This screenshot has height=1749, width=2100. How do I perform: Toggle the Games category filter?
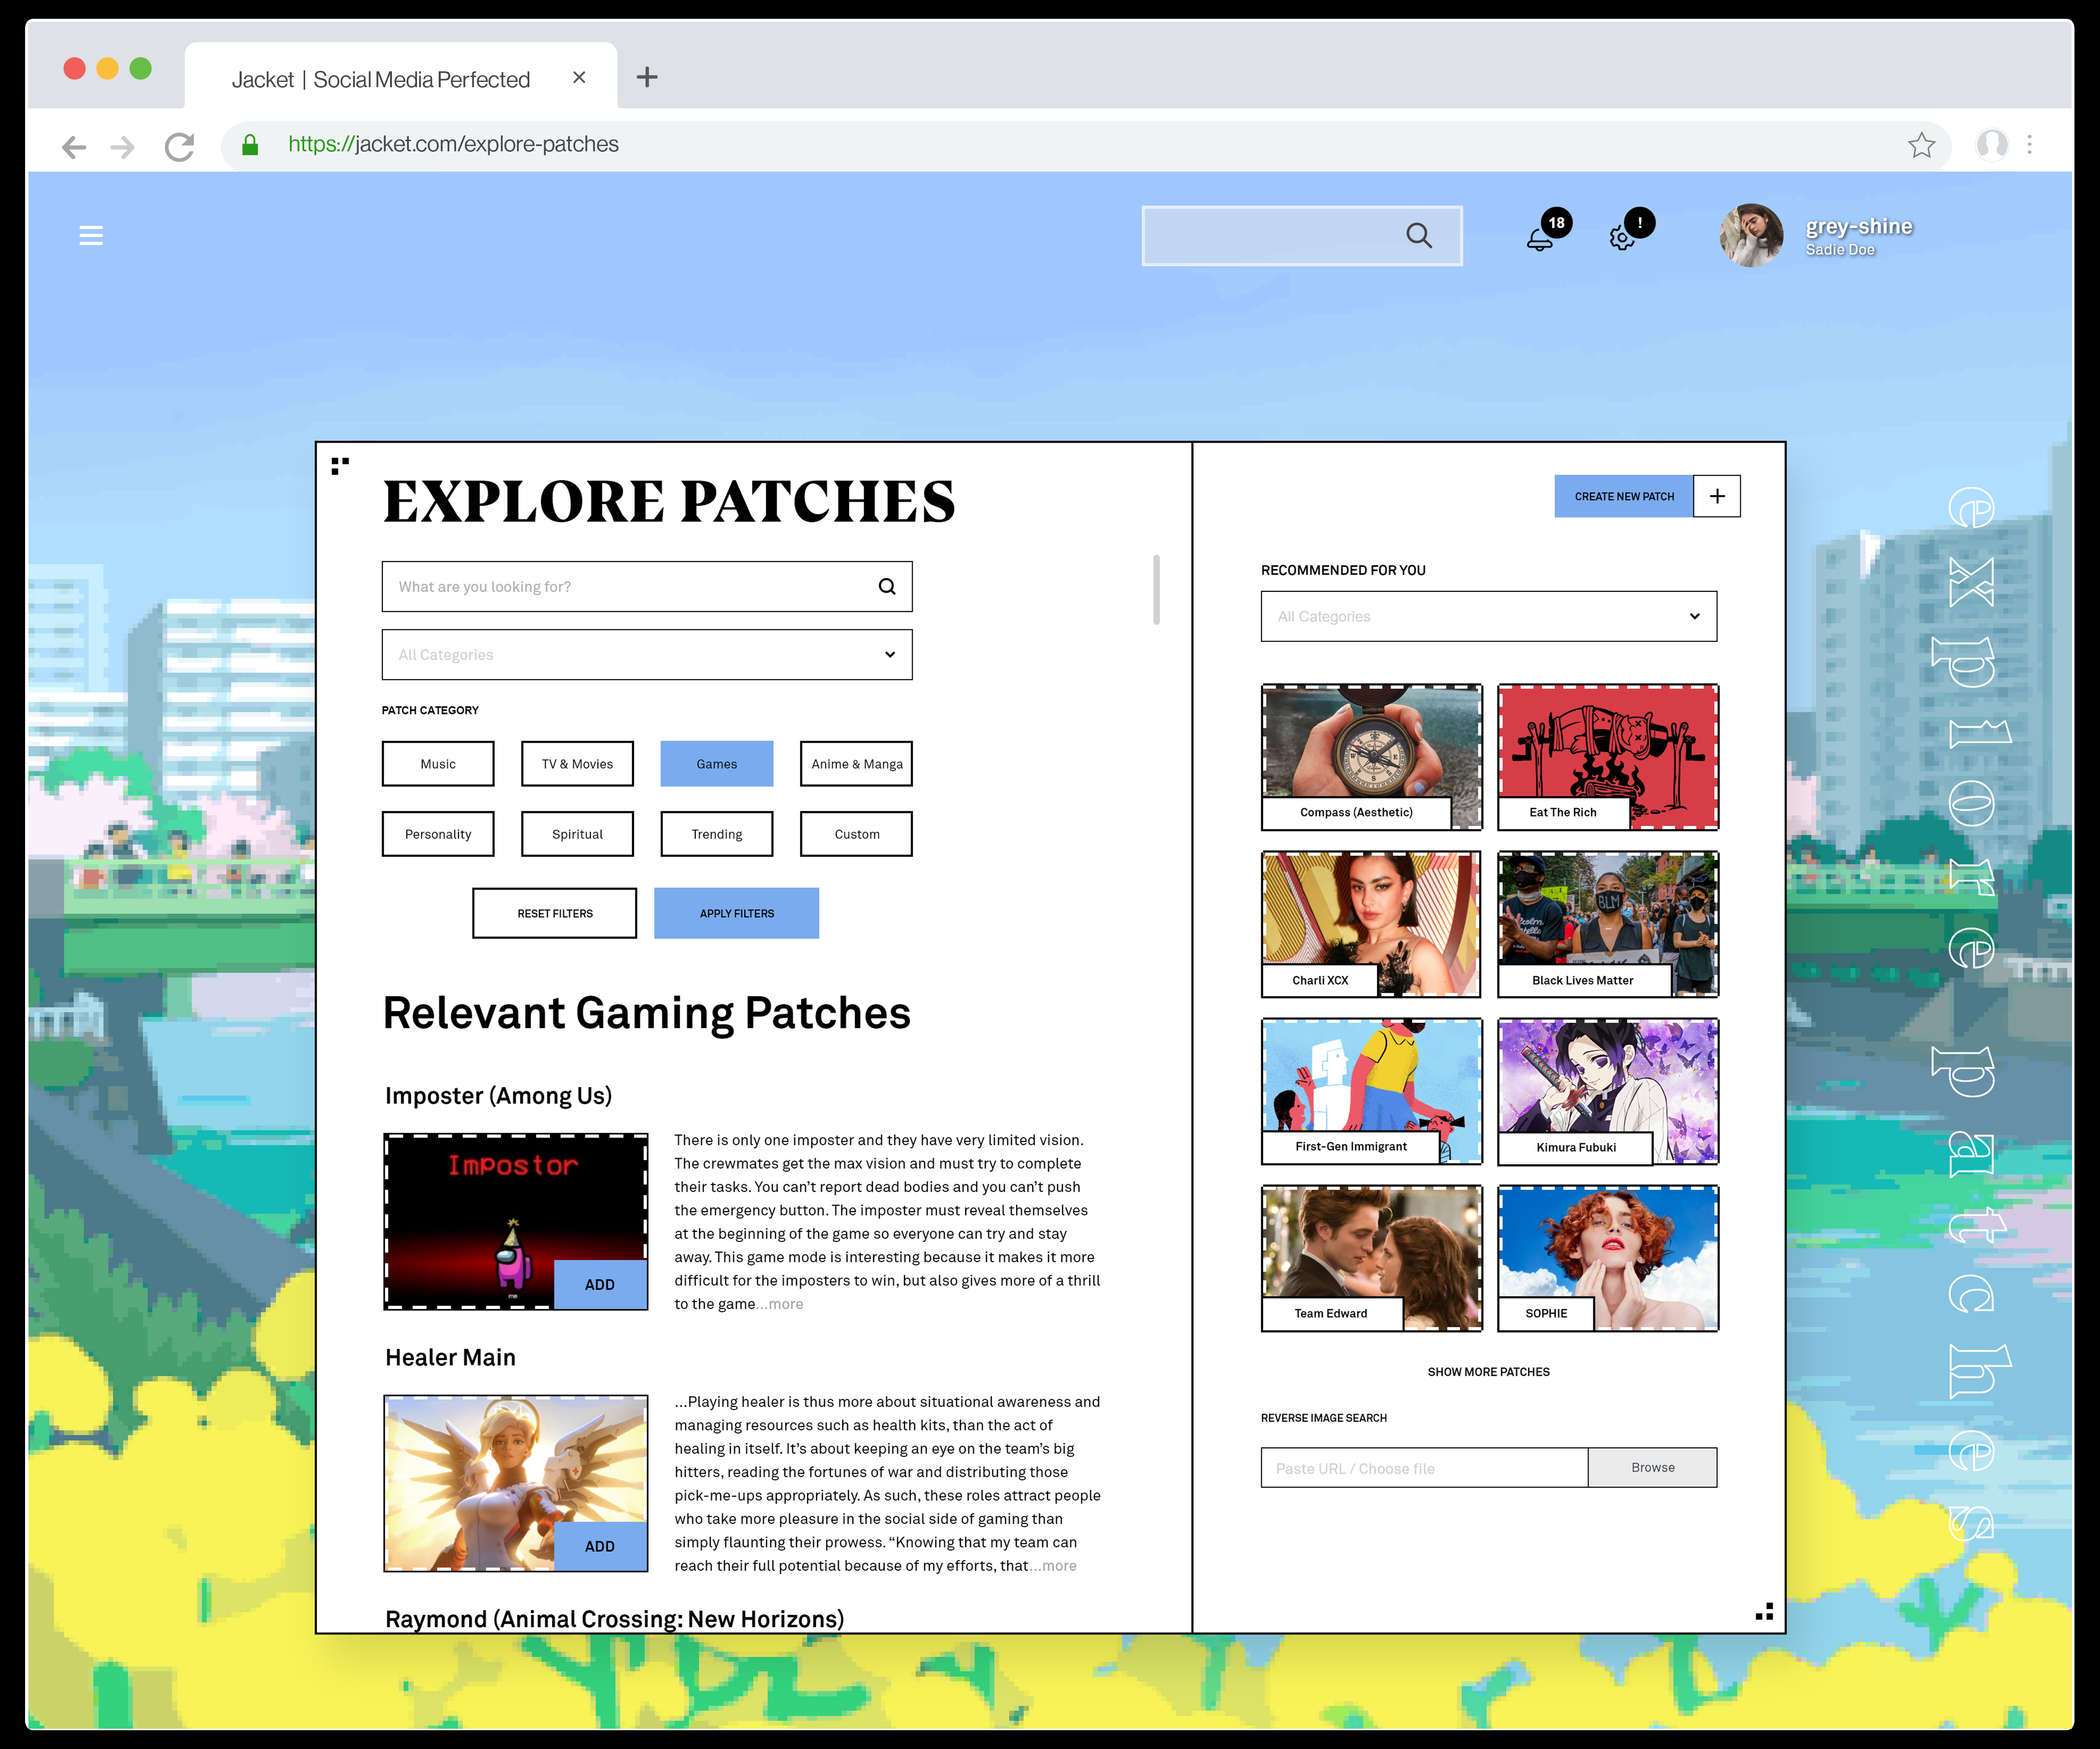pyautogui.click(x=716, y=763)
